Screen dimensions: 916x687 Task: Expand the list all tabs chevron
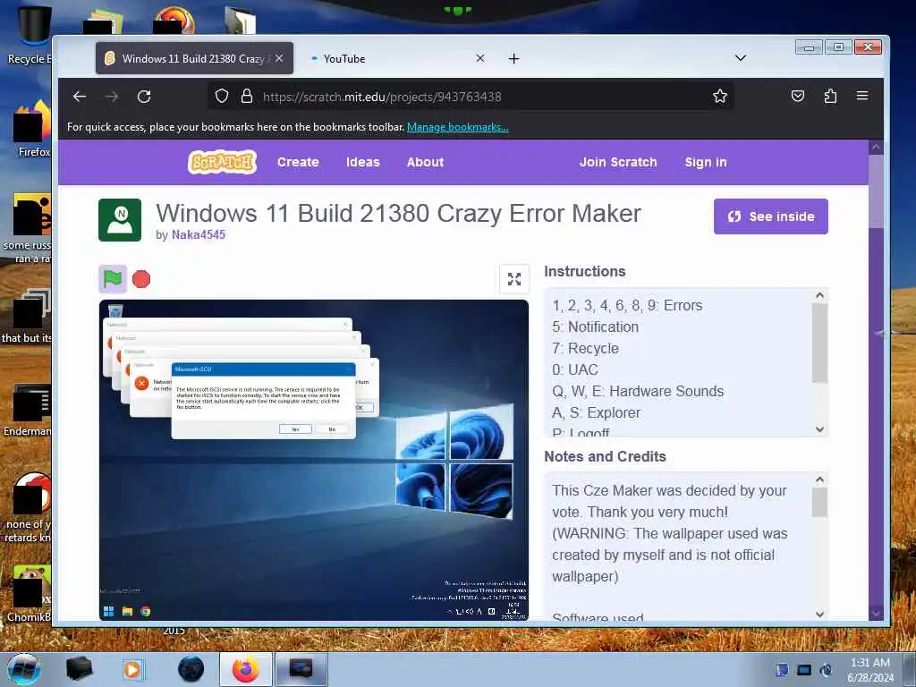point(740,58)
